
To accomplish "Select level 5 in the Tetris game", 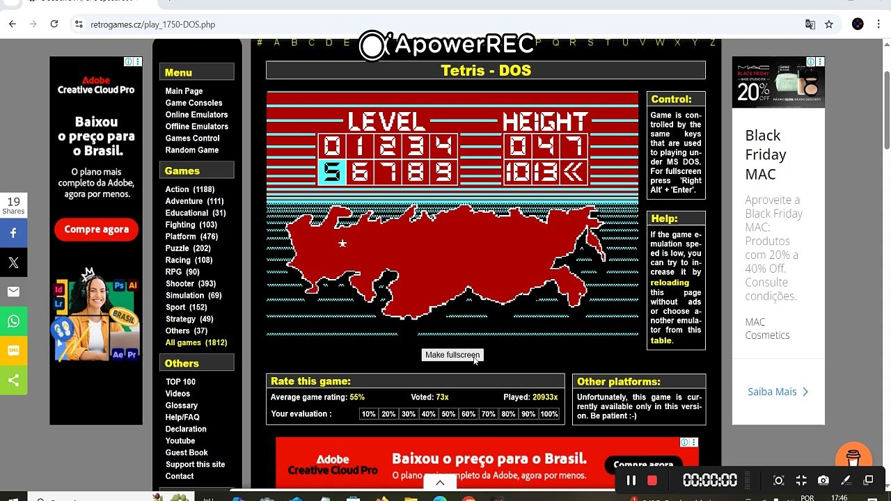I will (x=332, y=172).
